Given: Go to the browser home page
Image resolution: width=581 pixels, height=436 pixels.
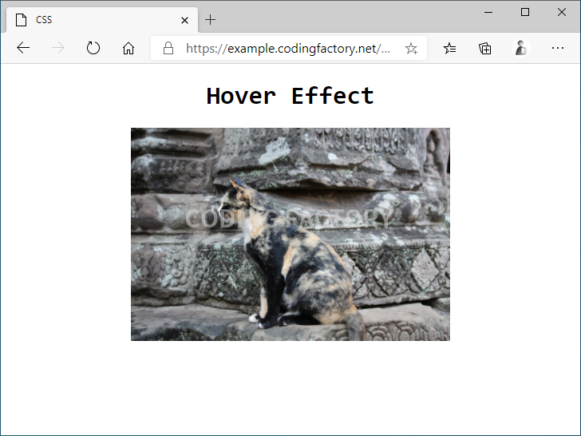Looking at the screenshot, I should coord(128,49).
